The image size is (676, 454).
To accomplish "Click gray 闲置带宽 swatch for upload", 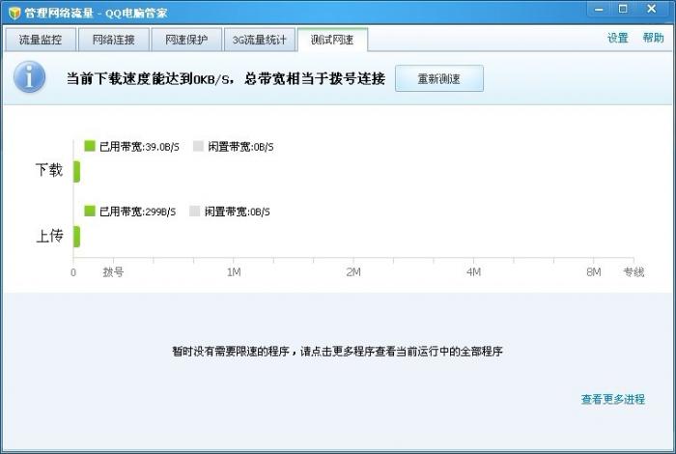I will pos(195,211).
